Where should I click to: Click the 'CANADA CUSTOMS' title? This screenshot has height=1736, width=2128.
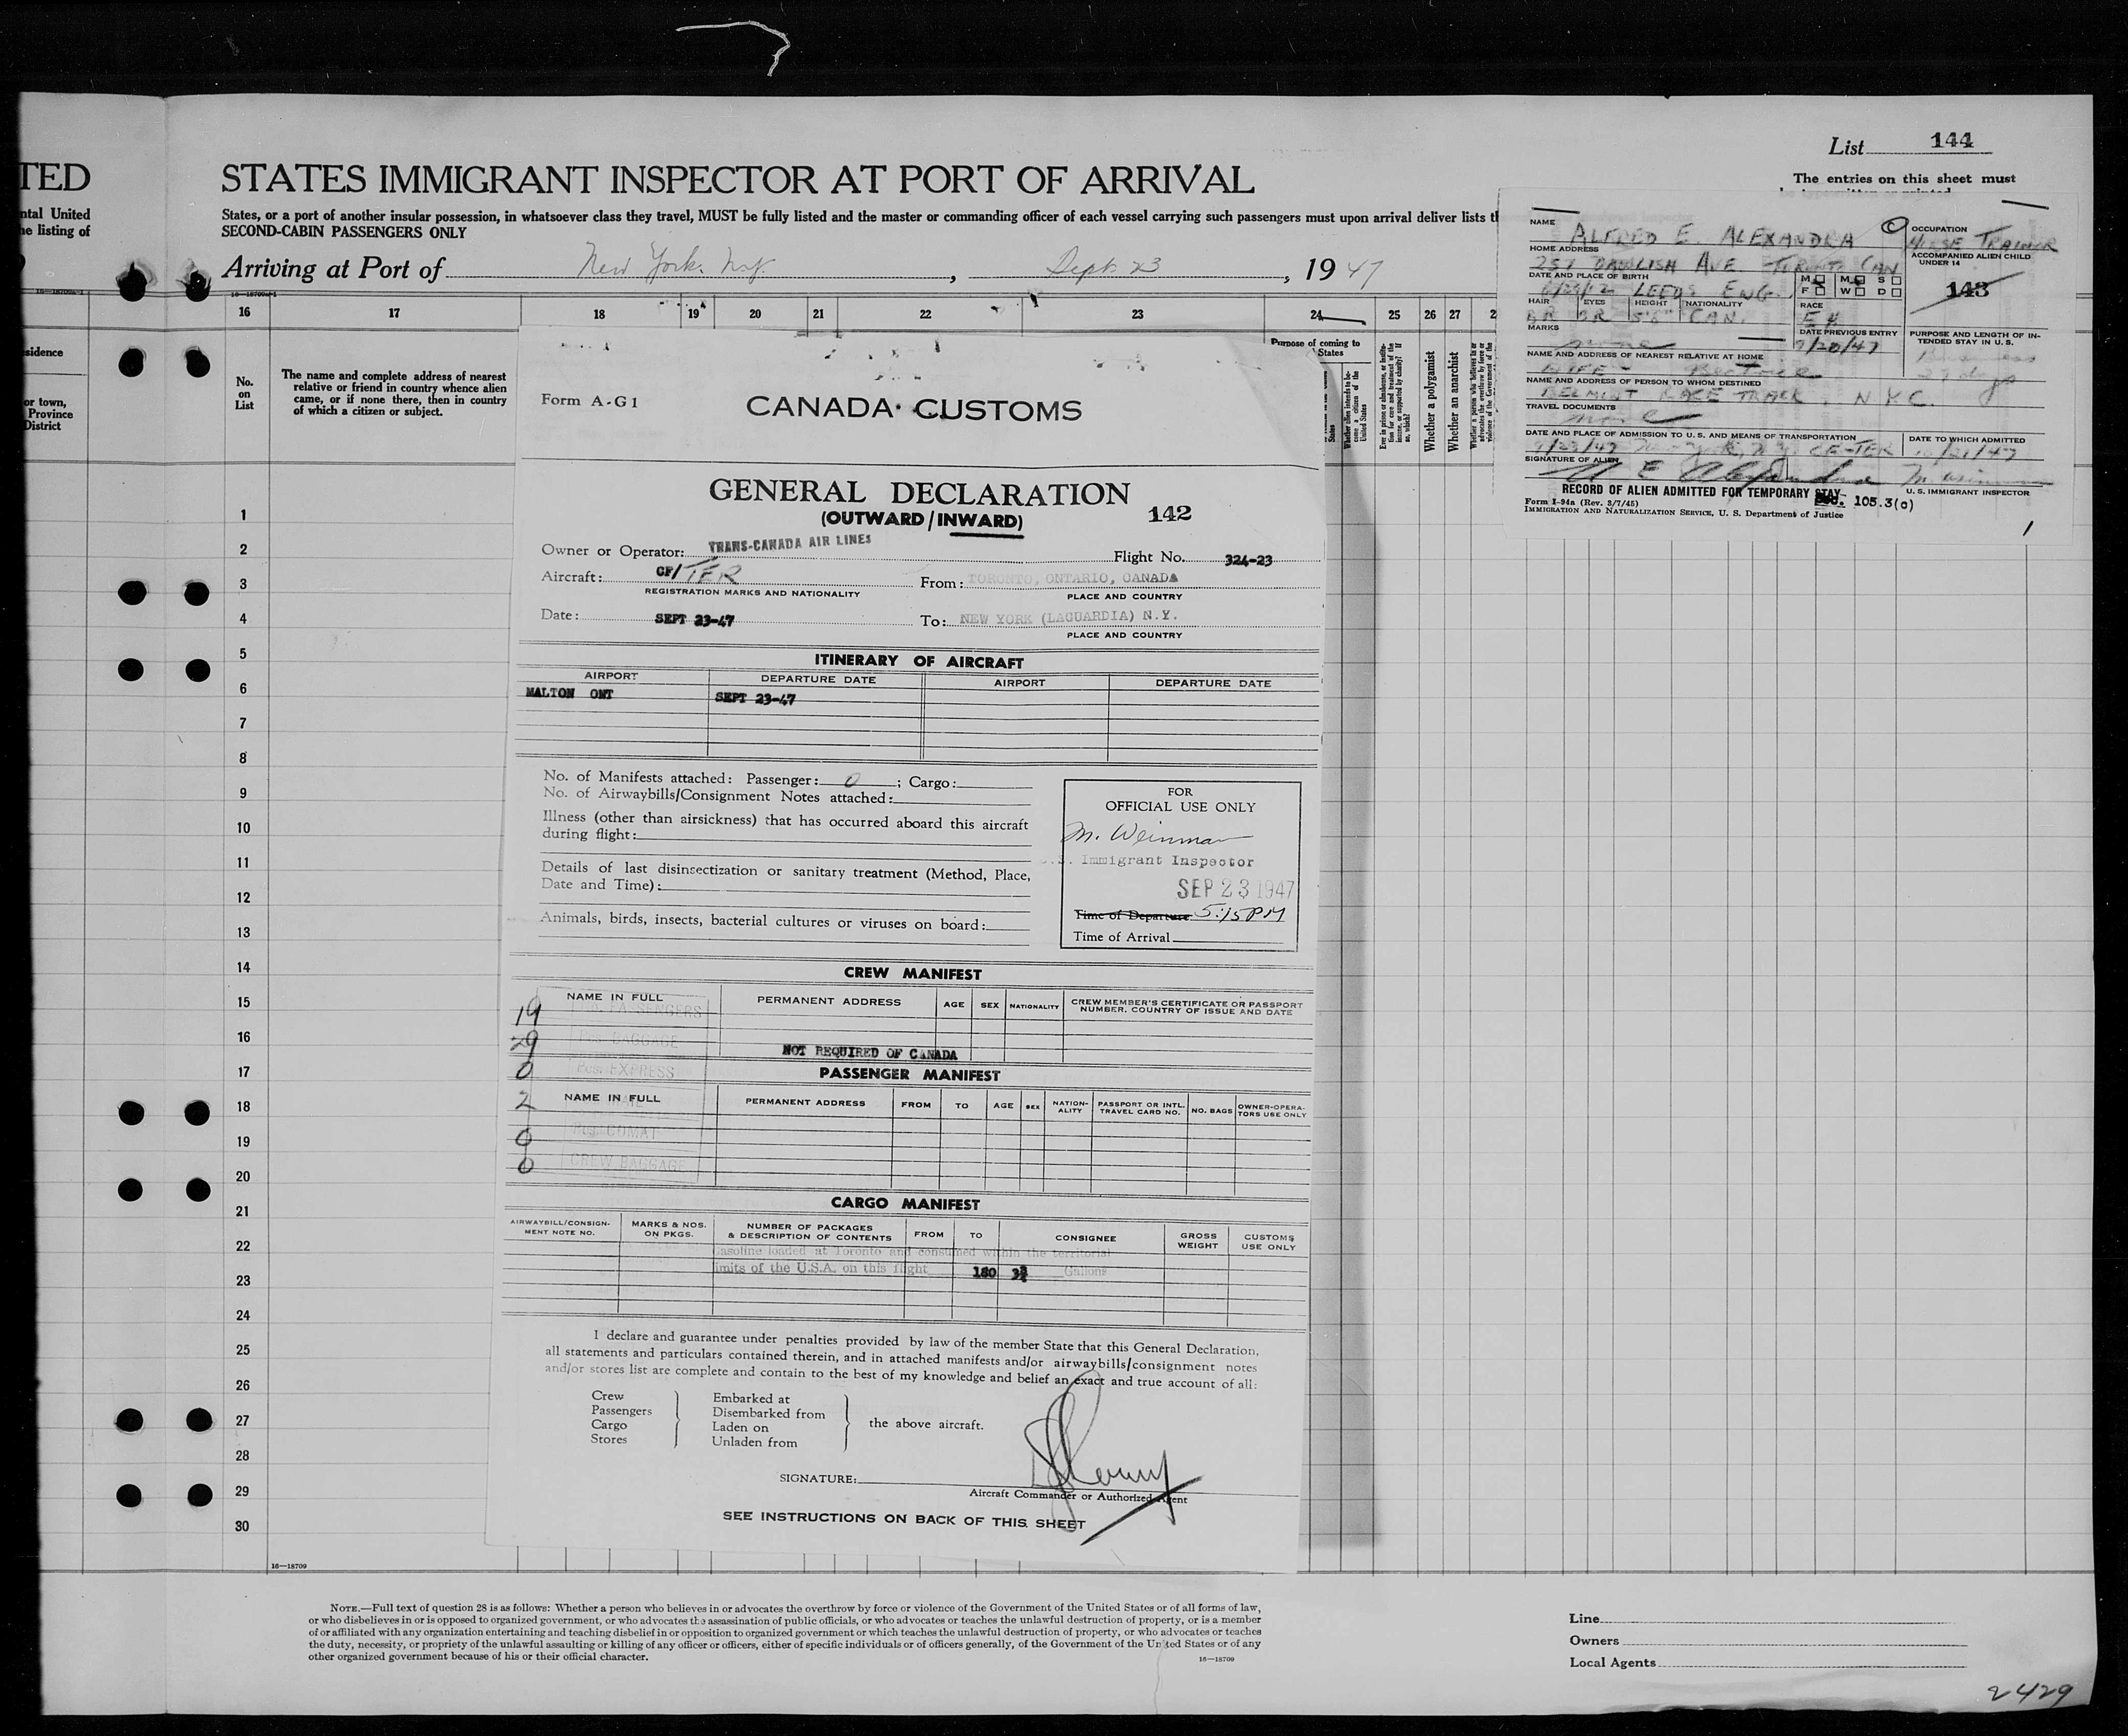(914, 409)
